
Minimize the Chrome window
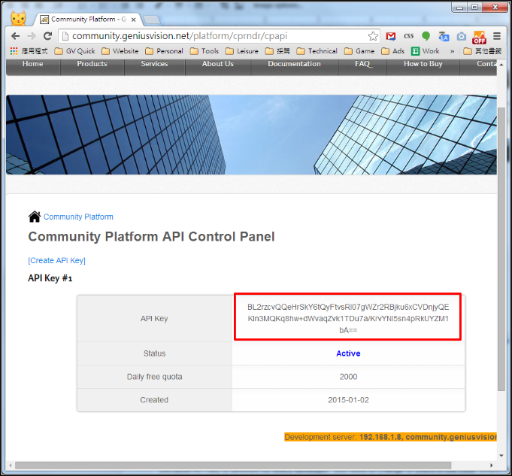[x=460, y=7]
